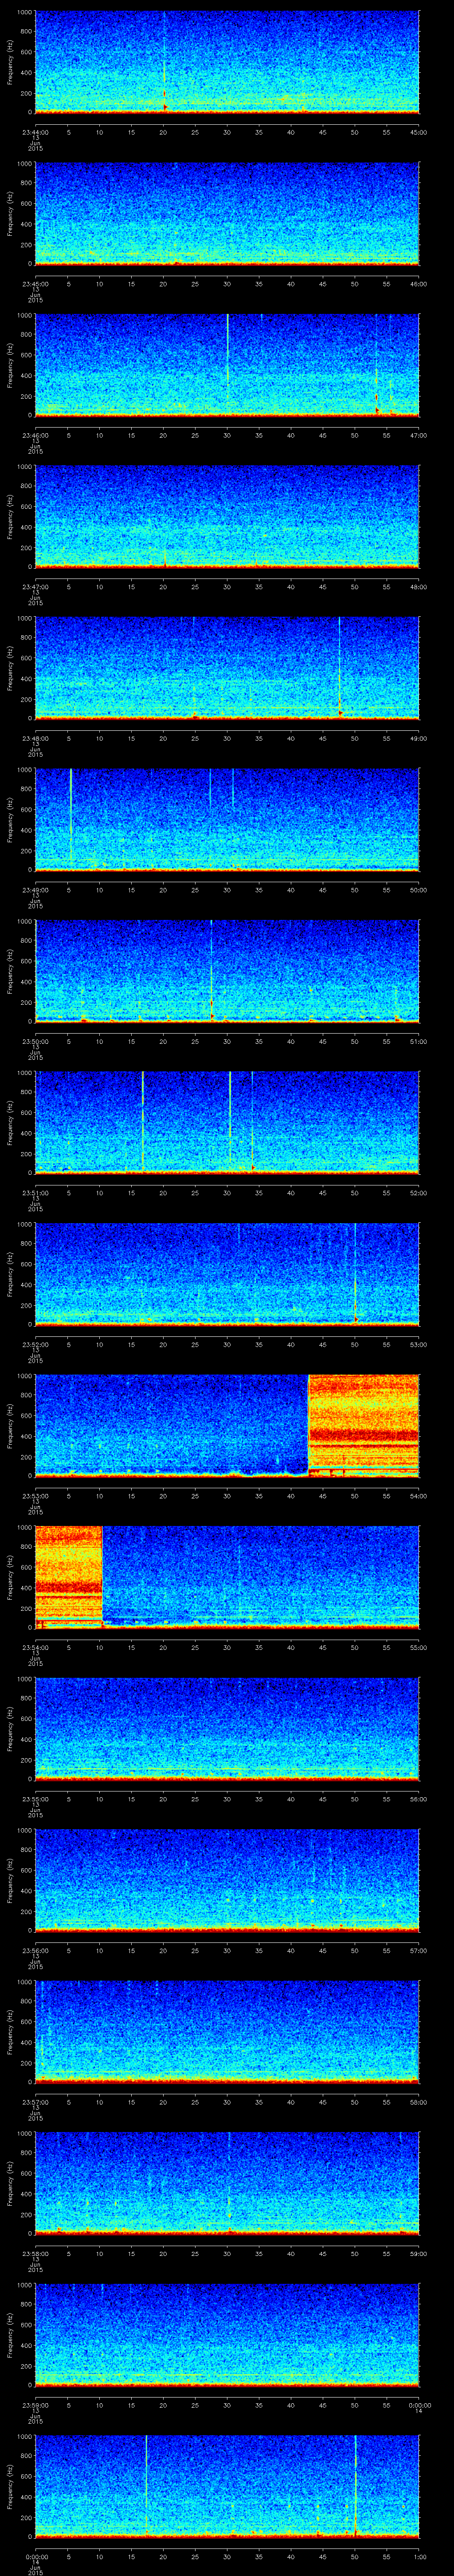Screen dimensions: 454x2576
Task: Click the vertical spike at 47s in 23:48 panel
Action: tap(339, 665)
